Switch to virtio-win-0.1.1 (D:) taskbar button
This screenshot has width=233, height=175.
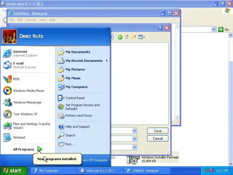coord(100,171)
